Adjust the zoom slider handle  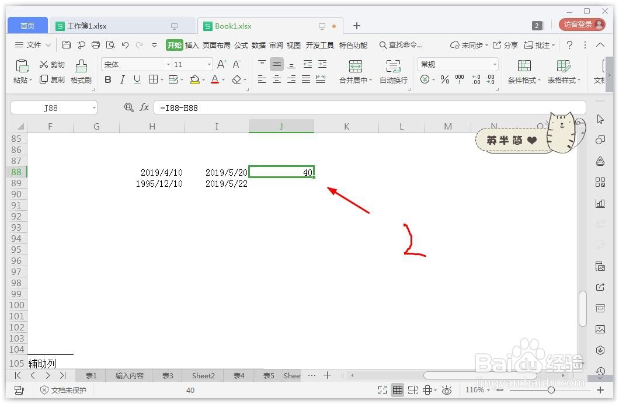(x=551, y=390)
